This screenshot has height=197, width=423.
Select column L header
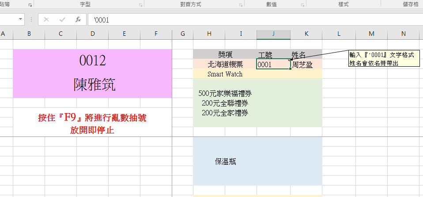(339, 34)
